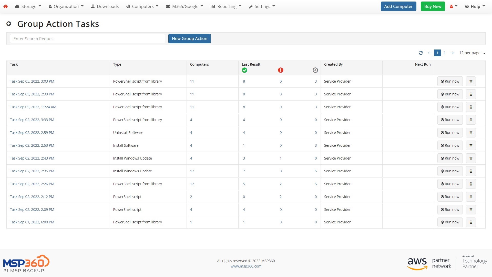Click Uninstall Software type cell

pyautogui.click(x=128, y=133)
